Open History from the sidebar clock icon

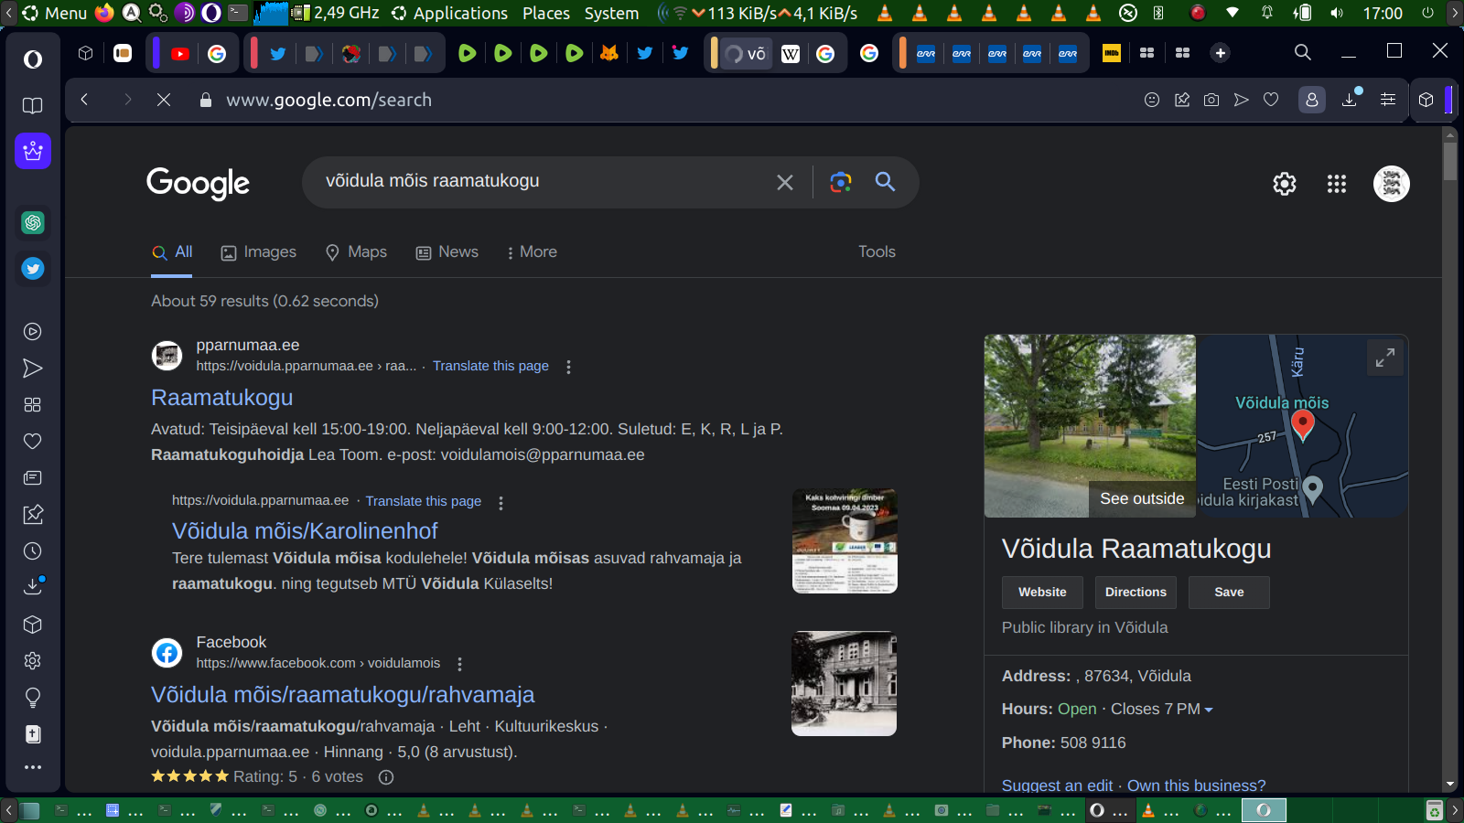[33, 551]
